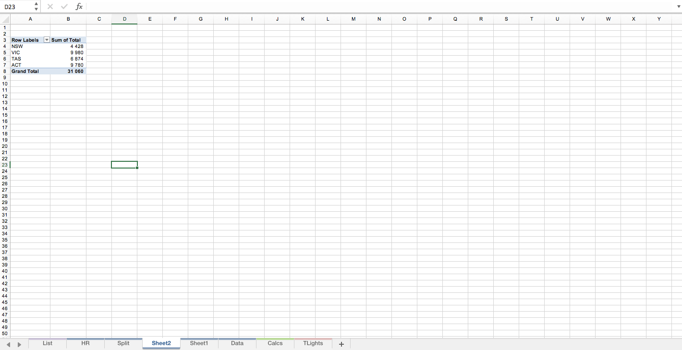Image resolution: width=682 pixels, height=350 pixels.
Task: Expand the formula bar with the arrow
Action: tap(678, 7)
